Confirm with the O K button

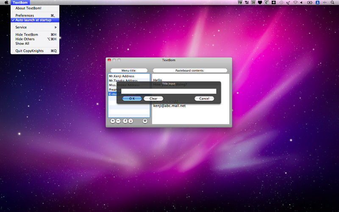tap(132, 98)
